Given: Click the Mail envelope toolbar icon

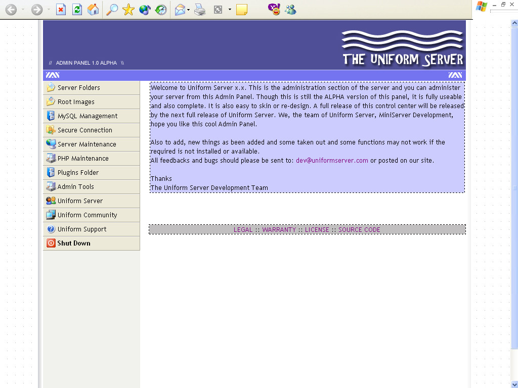Looking at the screenshot, I should coord(180,10).
